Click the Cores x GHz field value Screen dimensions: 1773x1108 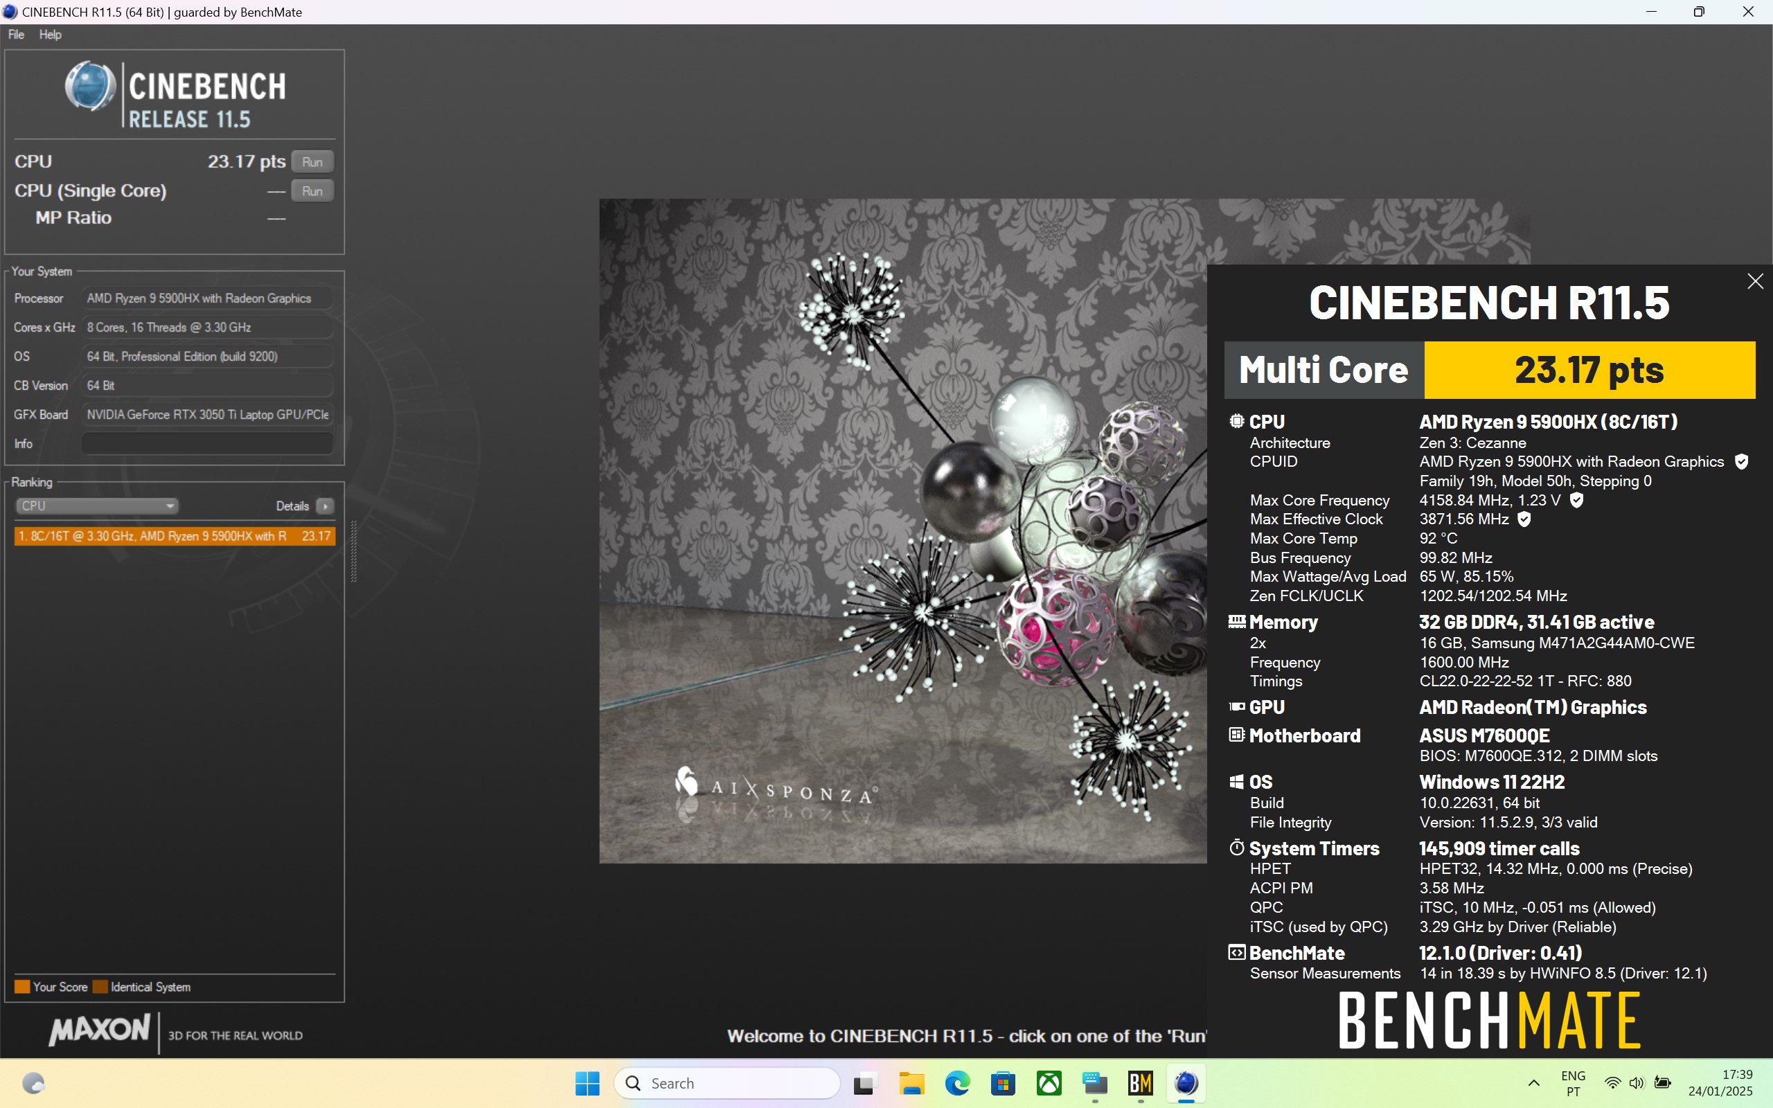207,327
